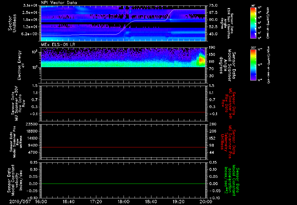Image resolution: width=297 pixels, height=205 pixels.
Task: Click the 45.0 sun elevation tick value
Action: [x=213, y=34]
